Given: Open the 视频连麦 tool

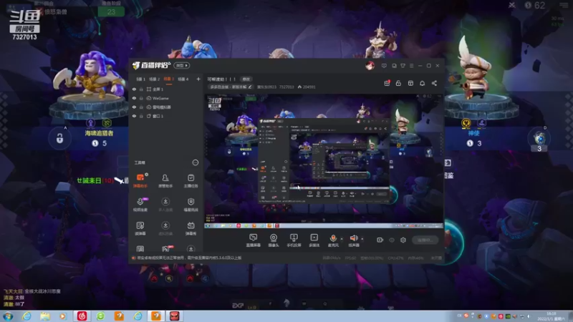Looking at the screenshot, I should pos(140,205).
